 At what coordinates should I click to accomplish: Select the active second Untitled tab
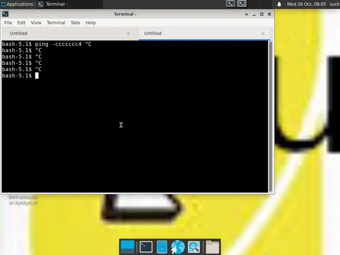point(204,34)
